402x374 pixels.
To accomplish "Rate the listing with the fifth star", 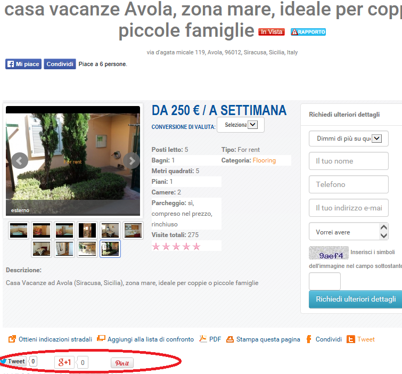I will click(196, 247).
